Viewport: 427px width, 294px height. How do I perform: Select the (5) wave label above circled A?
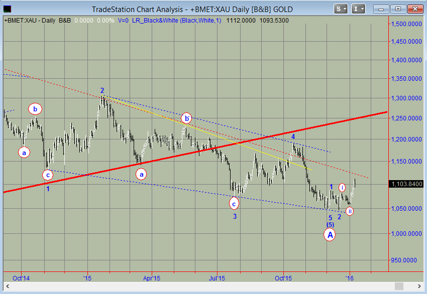(330, 224)
